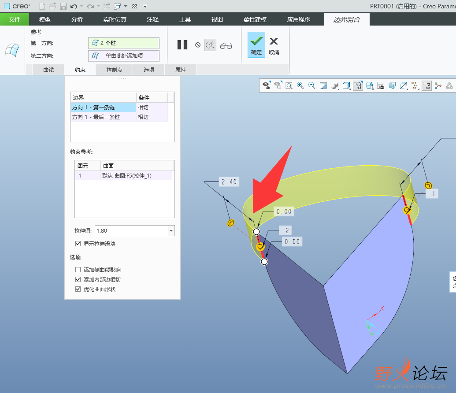This screenshot has width=456, height=393.
Task: Click the Regenerate icon in quick access toolbar
Action: click(107, 6)
